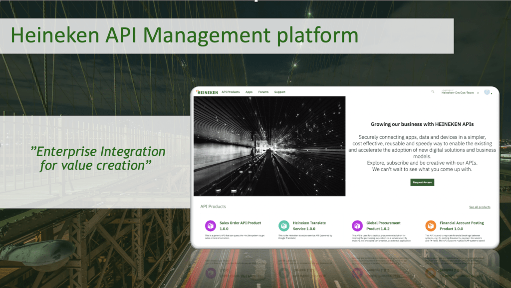Open the Sales Order API Product 1.0.0 title
The height and width of the screenshot is (288, 511).
(x=240, y=226)
